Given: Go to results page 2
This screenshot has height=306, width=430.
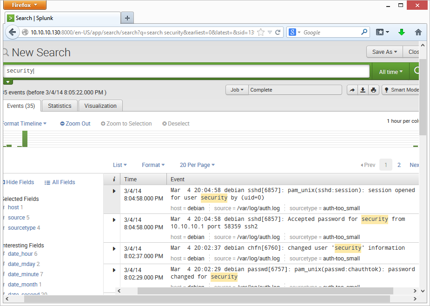Looking at the screenshot, I should 399,165.
